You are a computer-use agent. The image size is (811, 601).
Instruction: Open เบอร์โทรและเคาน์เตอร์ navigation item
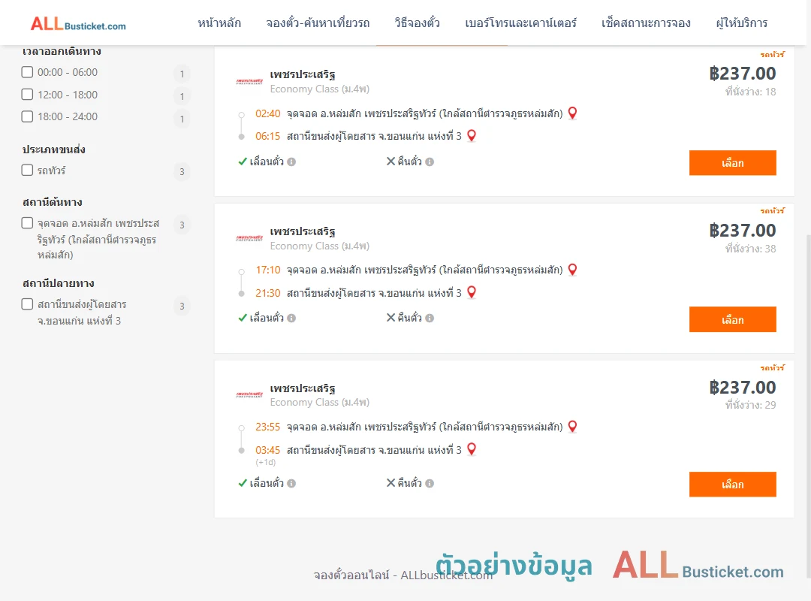point(521,23)
